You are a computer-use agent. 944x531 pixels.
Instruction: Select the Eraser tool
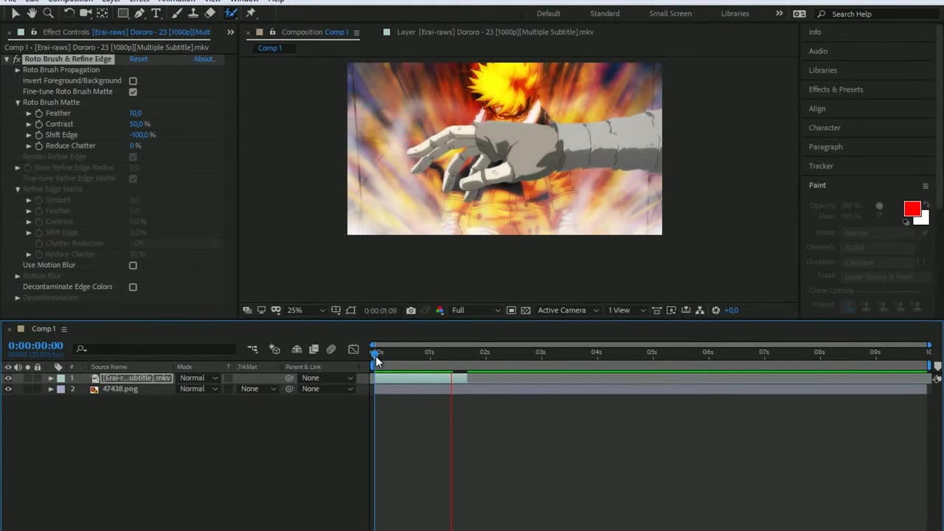(x=210, y=13)
